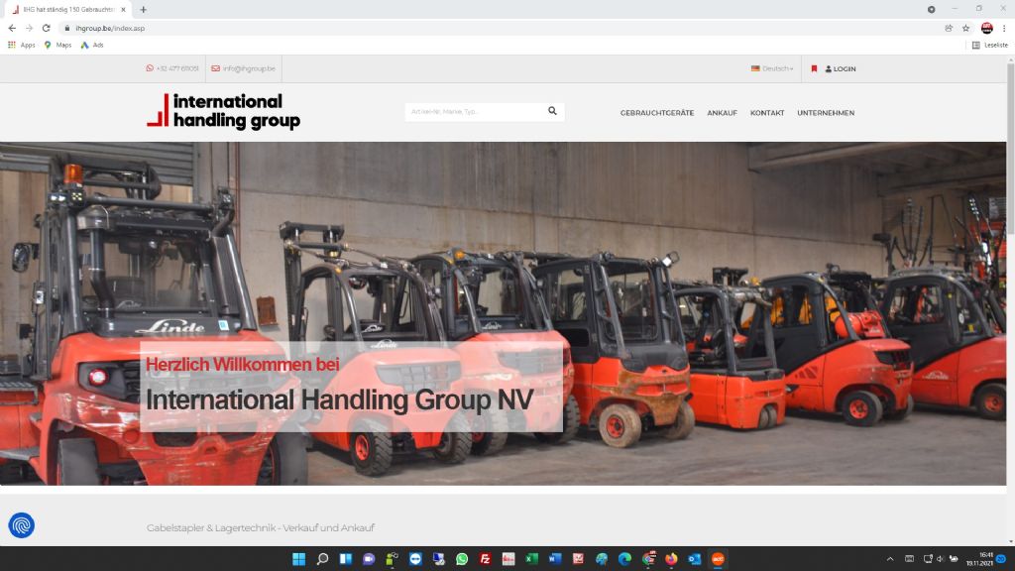Focus the article search input field

(476, 111)
